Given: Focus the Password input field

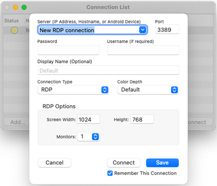Looking at the screenshot, I should (68, 50).
